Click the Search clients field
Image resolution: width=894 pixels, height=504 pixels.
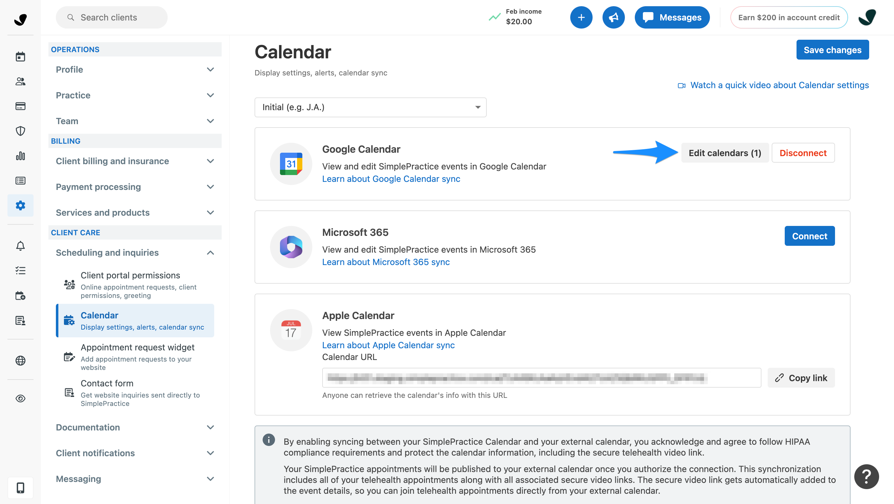click(x=111, y=17)
